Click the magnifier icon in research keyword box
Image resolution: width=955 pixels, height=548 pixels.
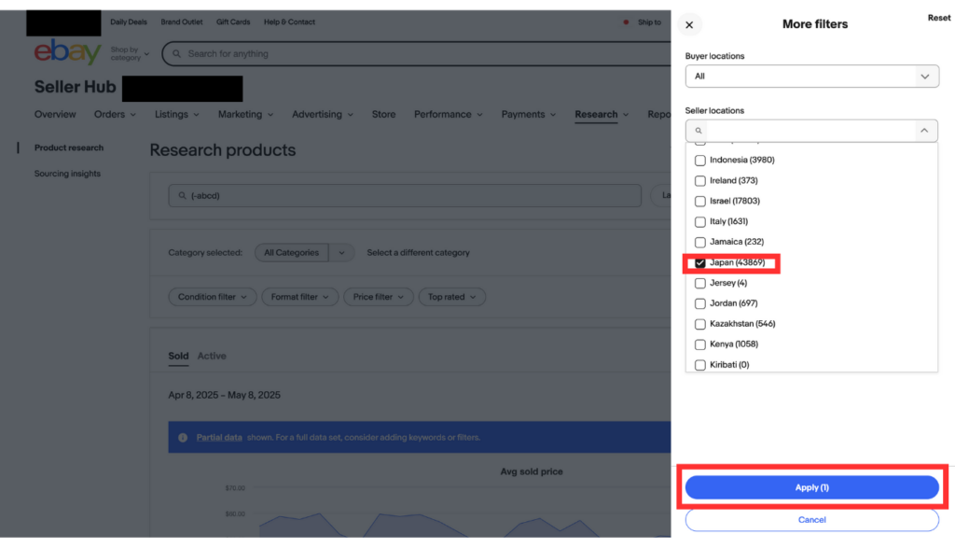pyautogui.click(x=182, y=196)
